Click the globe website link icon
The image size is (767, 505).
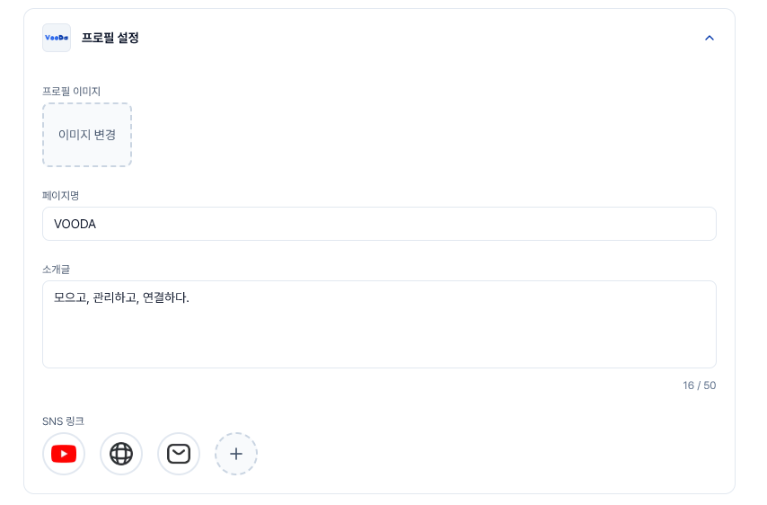click(121, 454)
